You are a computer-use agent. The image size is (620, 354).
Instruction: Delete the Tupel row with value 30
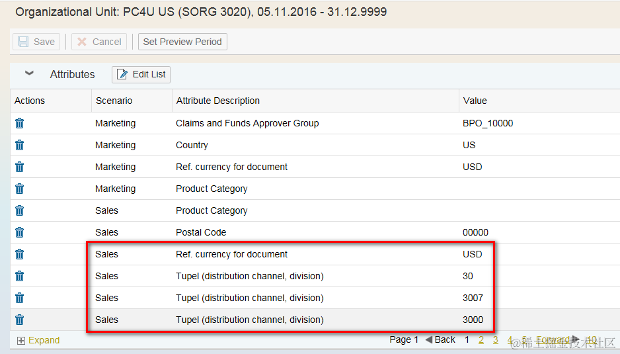pyautogui.click(x=20, y=276)
